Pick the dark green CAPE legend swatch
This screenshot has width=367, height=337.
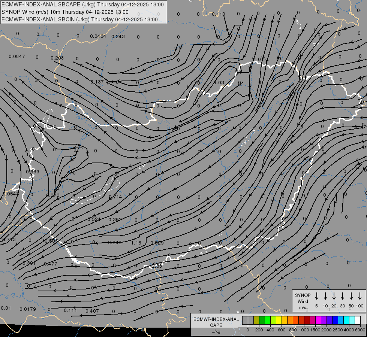pos(262,320)
